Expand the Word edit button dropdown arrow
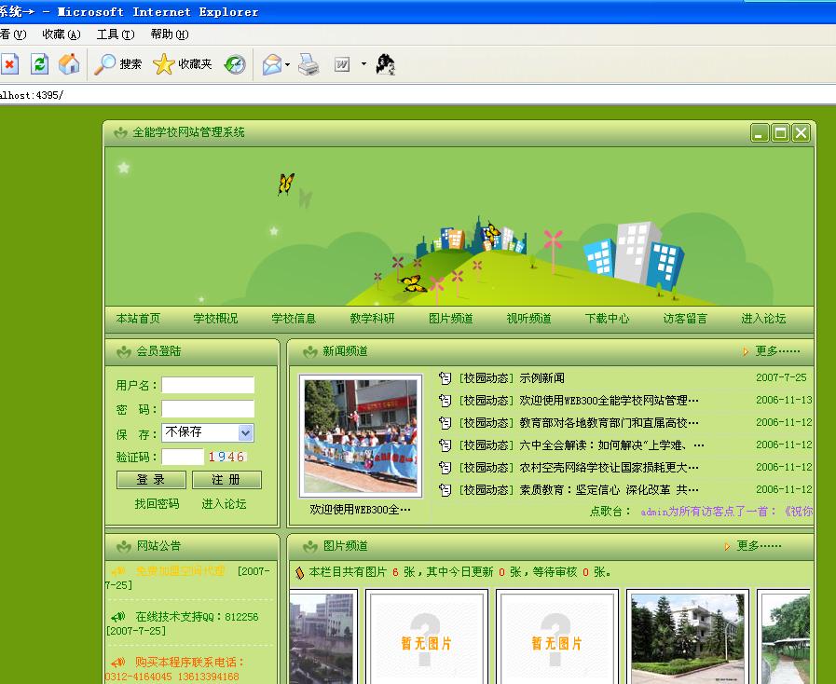Screen dimensions: 836x684 click(363, 65)
